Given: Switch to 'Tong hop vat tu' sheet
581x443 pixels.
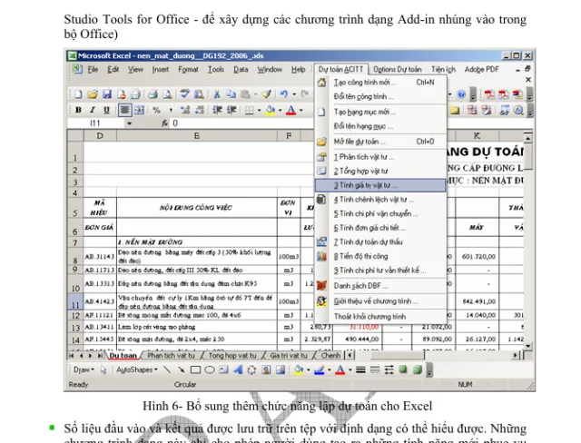Looking at the screenshot, I should tap(232, 355).
